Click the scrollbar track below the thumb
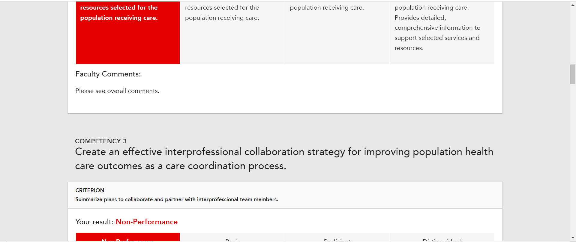This screenshot has width=576, height=242. pyautogui.click(x=573, y=159)
